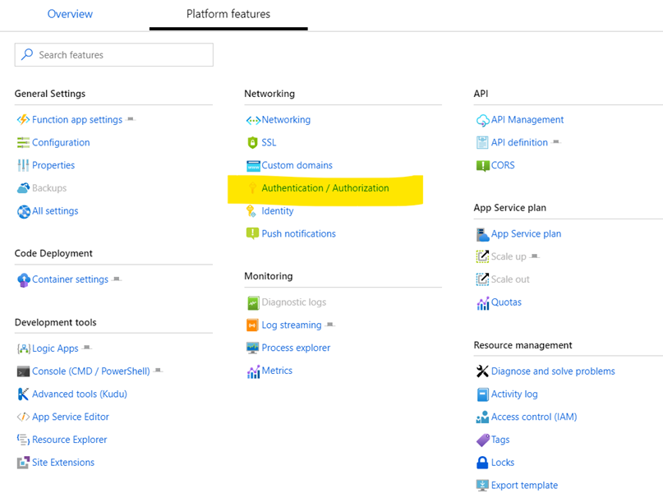Viewport: 663px width, 498px height.
Task: Open Authentication / Authorization settings
Action: (325, 188)
